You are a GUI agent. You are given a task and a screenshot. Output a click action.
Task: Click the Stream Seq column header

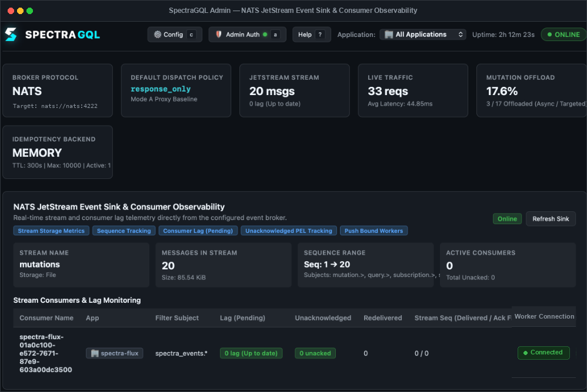tap(463, 317)
